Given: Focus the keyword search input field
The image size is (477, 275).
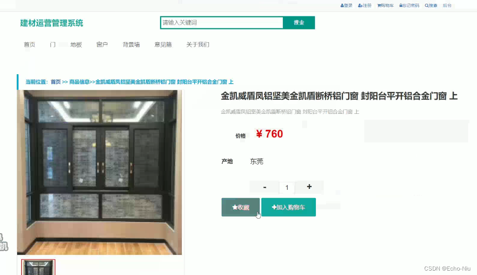Looking at the screenshot, I should 222,22.
